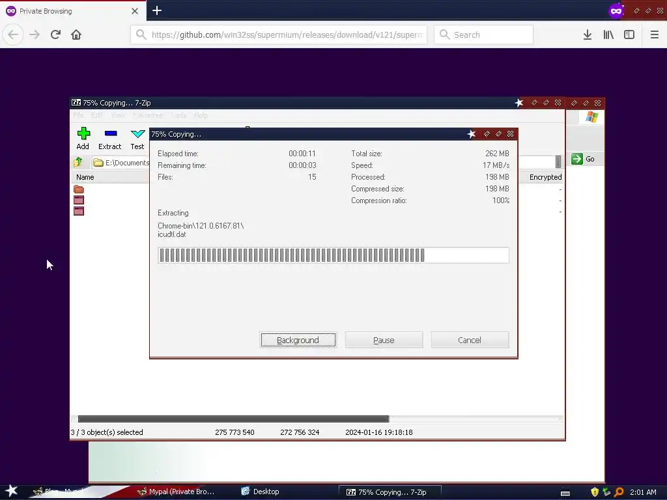The image size is (667, 500).
Task: Select the folder item in the 7-Zip file list
Action: pyautogui.click(x=79, y=189)
